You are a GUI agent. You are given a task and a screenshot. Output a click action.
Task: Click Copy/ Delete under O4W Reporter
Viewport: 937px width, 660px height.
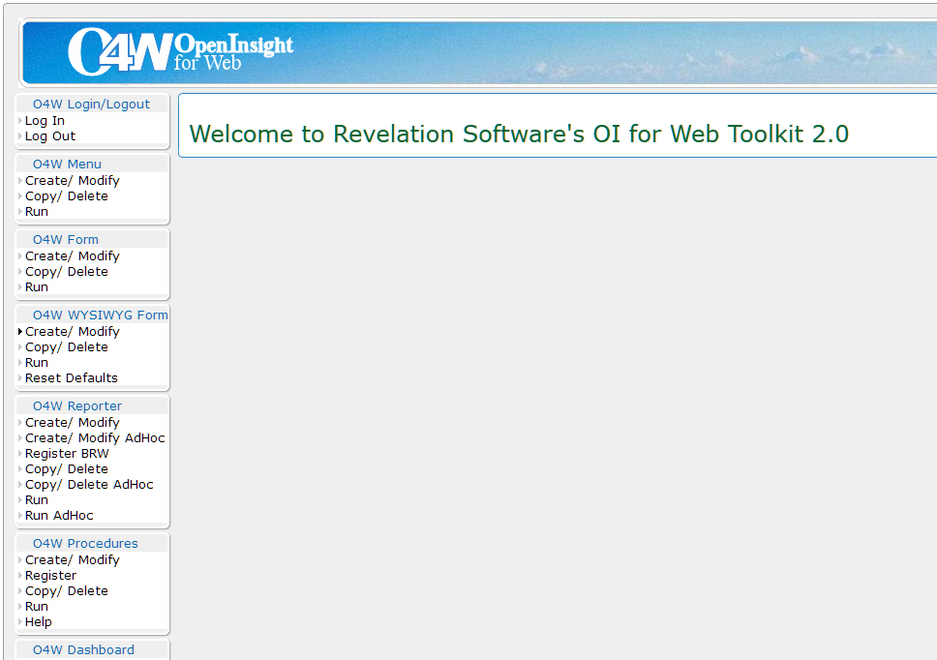click(x=67, y=468)
